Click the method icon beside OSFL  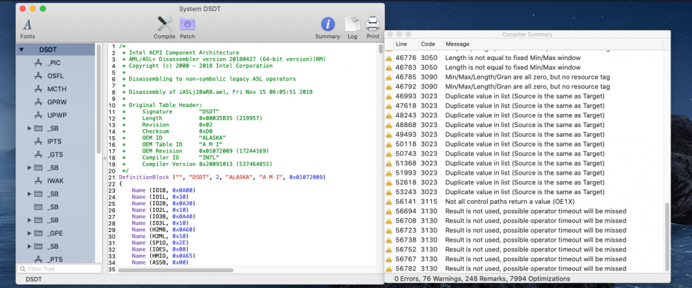pyautogui.click(x=39, y=76)
